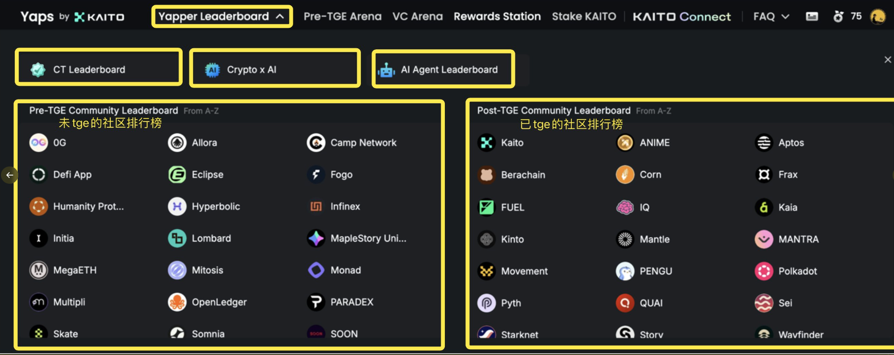Click the Polkadot logo icon
This screenshot has height=355, width=894.
click(764, 271)
